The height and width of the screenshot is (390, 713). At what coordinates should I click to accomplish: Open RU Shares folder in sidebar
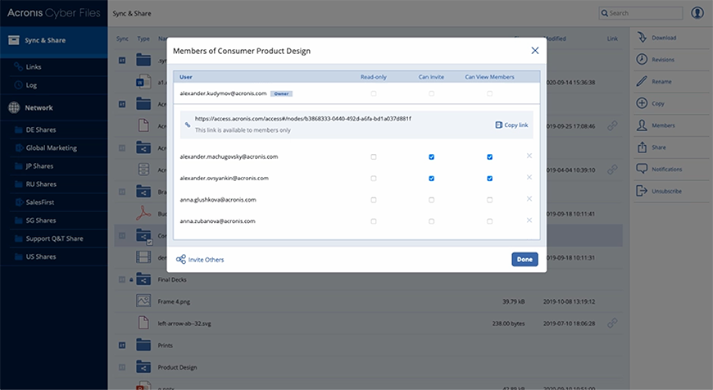point(41,184)
